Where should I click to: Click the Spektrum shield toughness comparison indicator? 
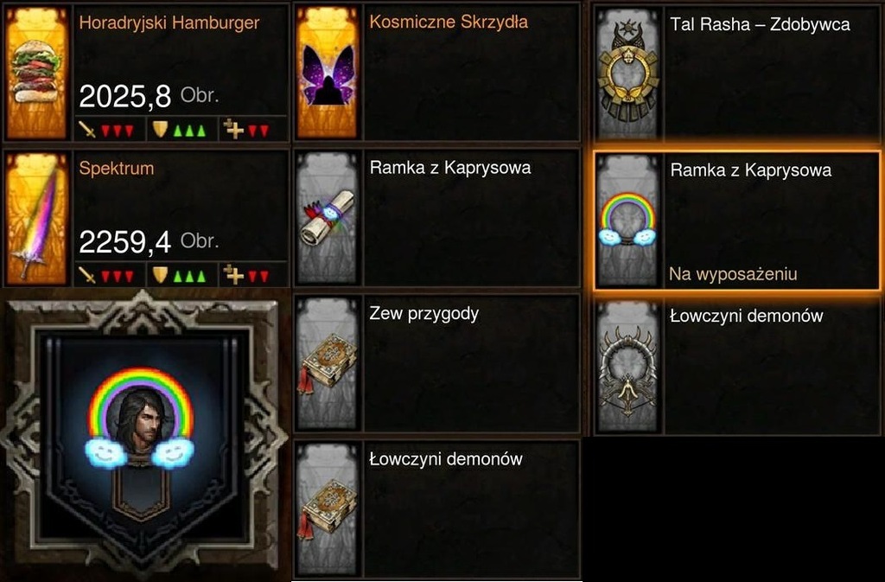coord(181,276)
